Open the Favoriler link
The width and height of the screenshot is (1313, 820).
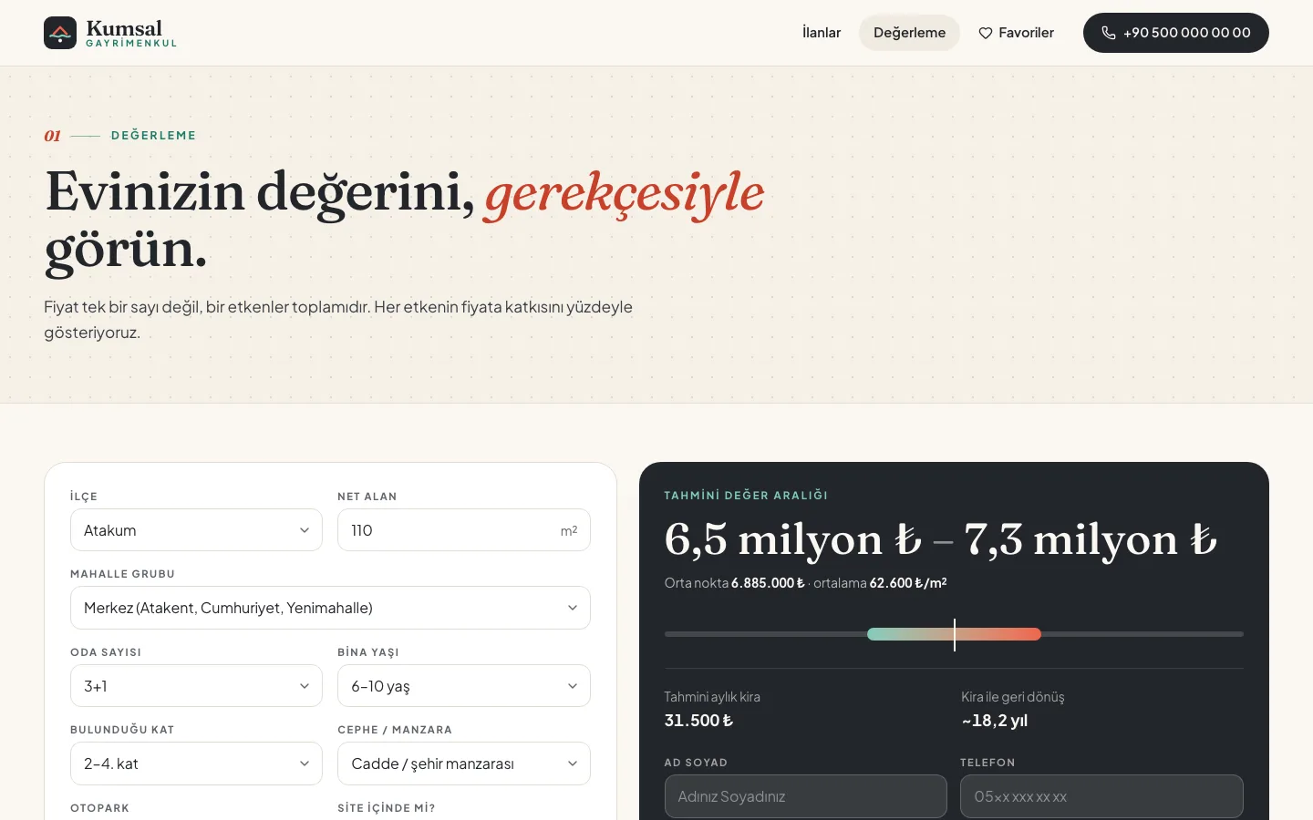click(x=1016, y=33)
